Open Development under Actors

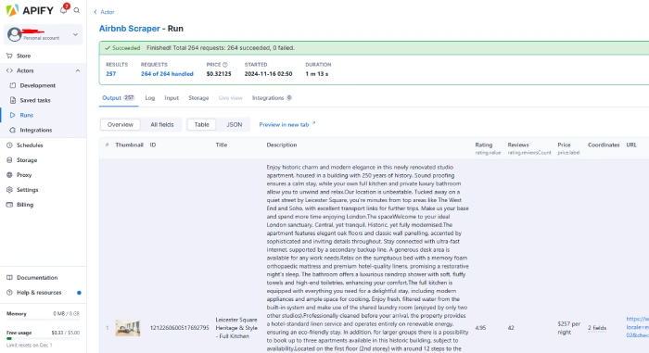click(x=38, y=85)
